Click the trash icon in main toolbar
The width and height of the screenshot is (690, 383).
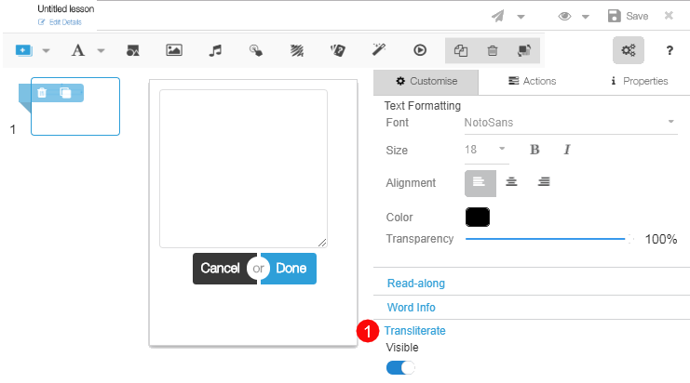(x=493, y=50)
